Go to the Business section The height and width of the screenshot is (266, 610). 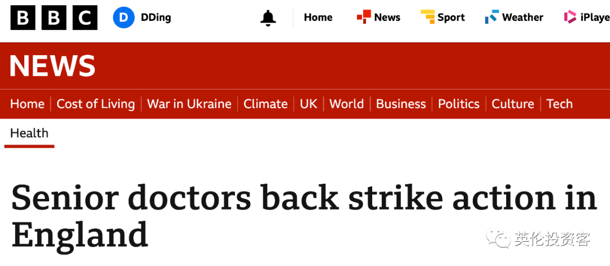[x=401, y=104]
